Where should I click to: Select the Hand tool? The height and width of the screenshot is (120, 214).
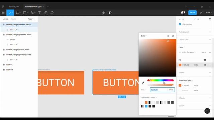tap(46, 13)
